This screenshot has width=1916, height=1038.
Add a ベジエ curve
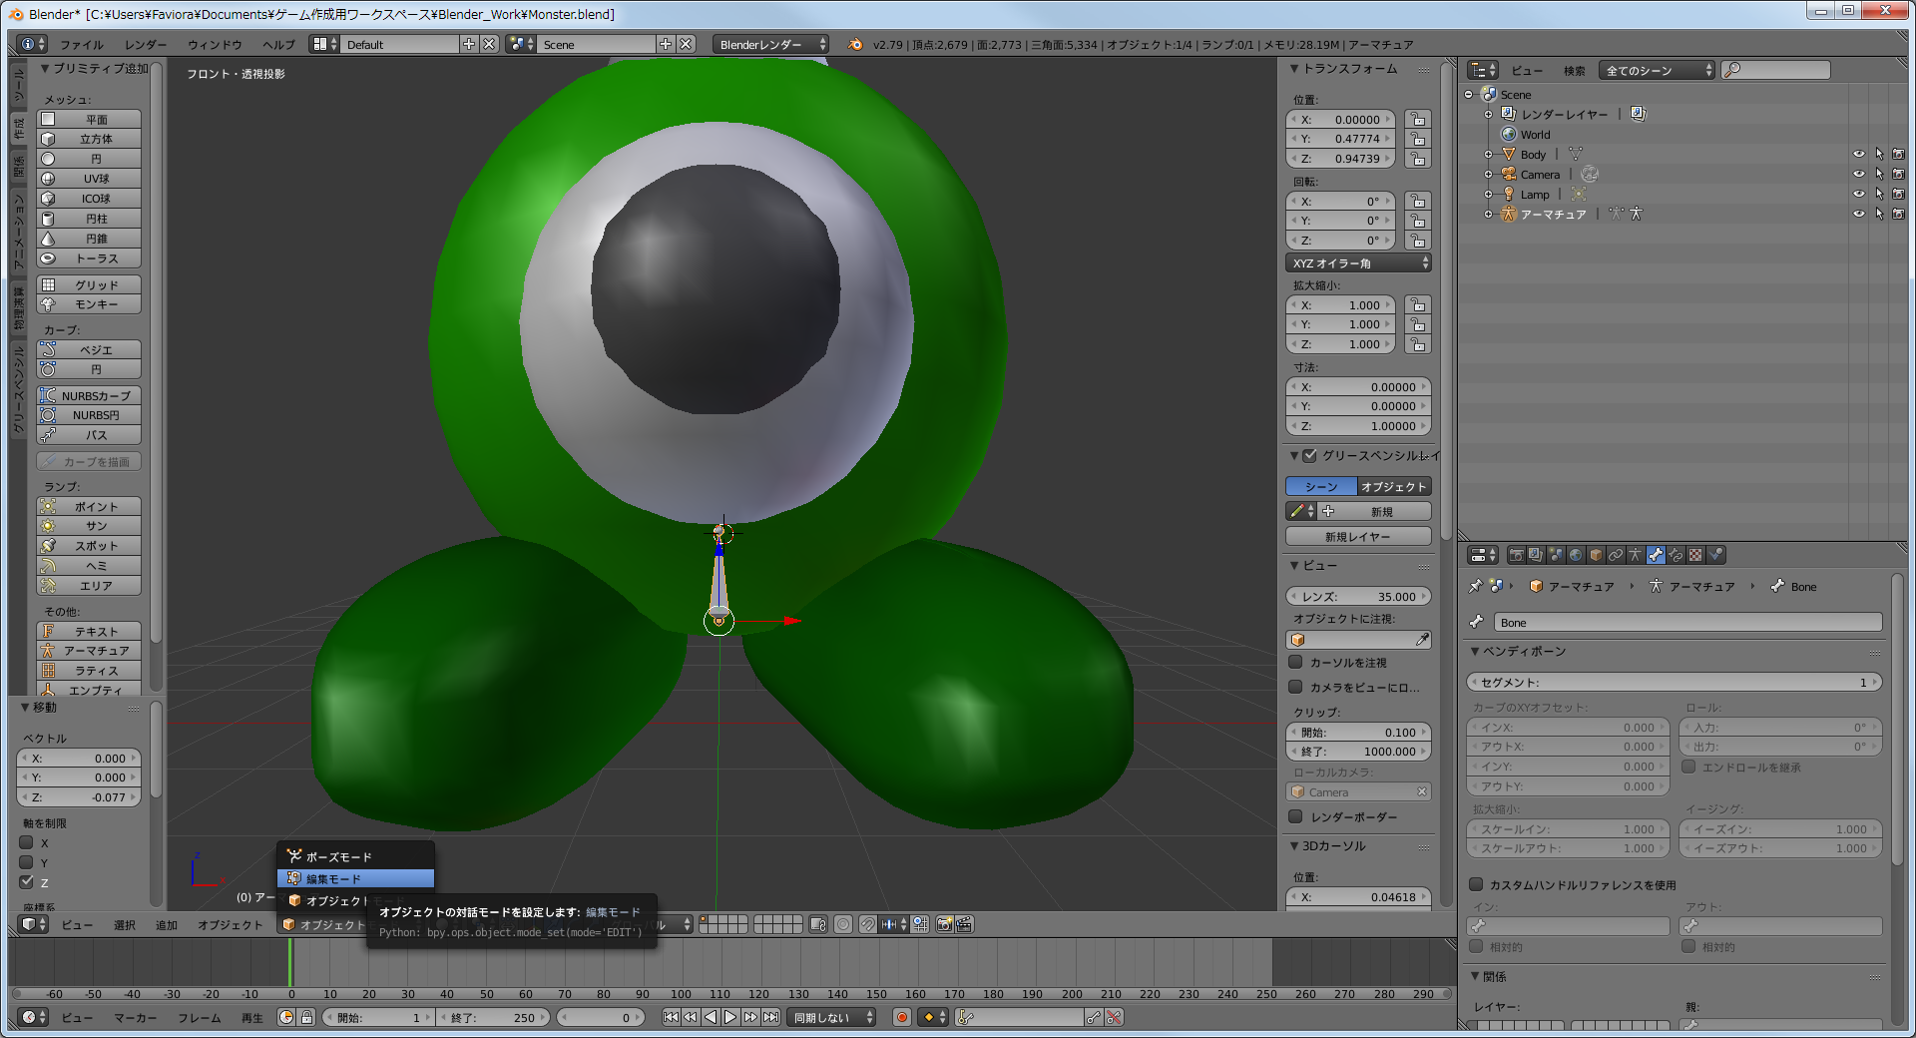[x=89, y=350]
